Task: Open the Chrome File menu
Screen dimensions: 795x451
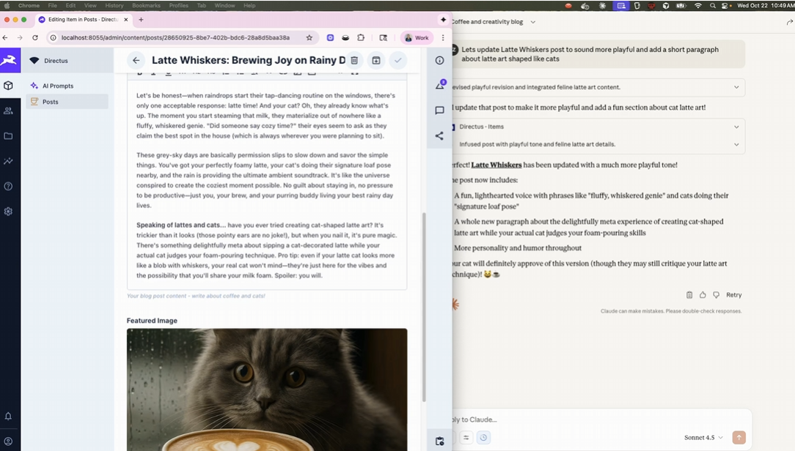Action: [x=52, y=6]
